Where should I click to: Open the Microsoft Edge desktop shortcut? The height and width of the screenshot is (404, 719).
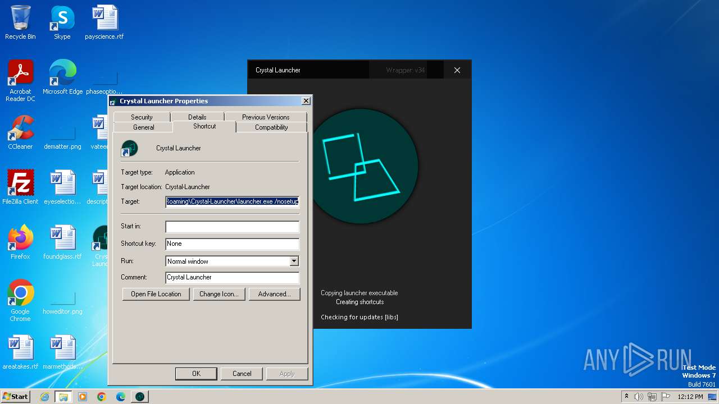pyautogui.click(x=62, y=77)
